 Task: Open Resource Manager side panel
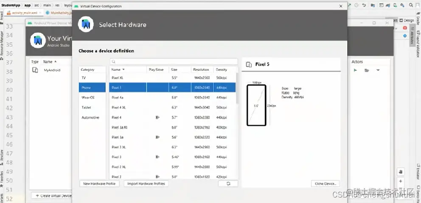[2, 45]
